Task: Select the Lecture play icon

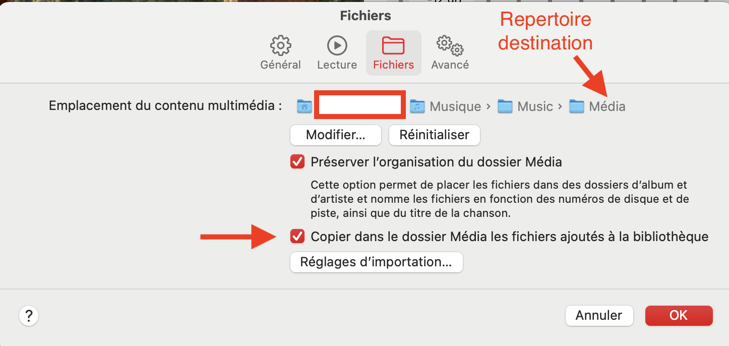Action: click(337, 45)
